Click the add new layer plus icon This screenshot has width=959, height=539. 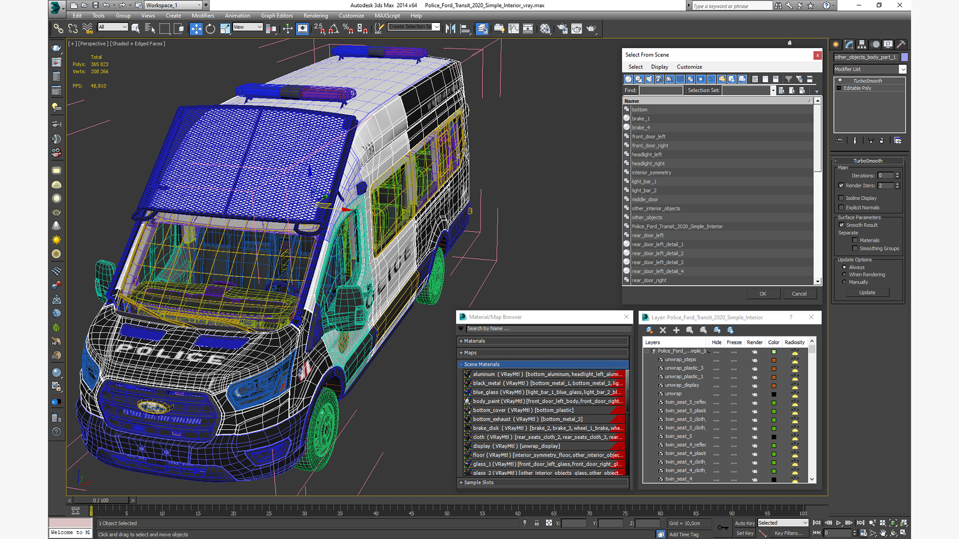[676, 330]
